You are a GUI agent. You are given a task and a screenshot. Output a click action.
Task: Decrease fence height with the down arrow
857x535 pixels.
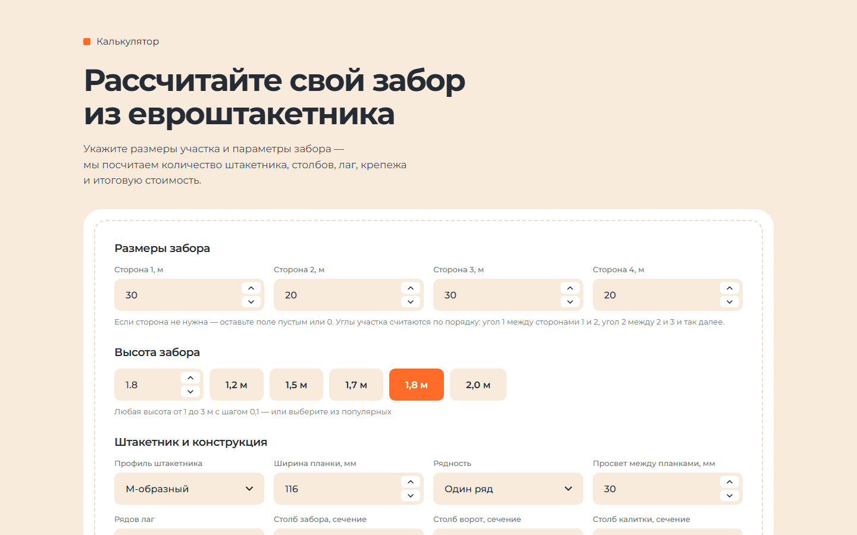click(x=190, y=392)
